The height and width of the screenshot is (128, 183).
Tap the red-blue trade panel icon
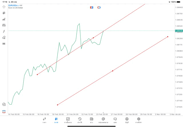[x=91, y=7]
